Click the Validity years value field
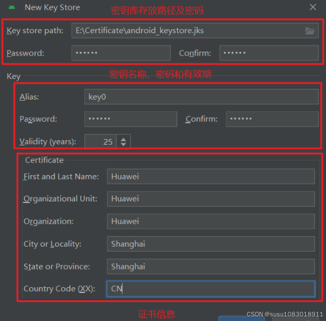 (x=101, y=141)
